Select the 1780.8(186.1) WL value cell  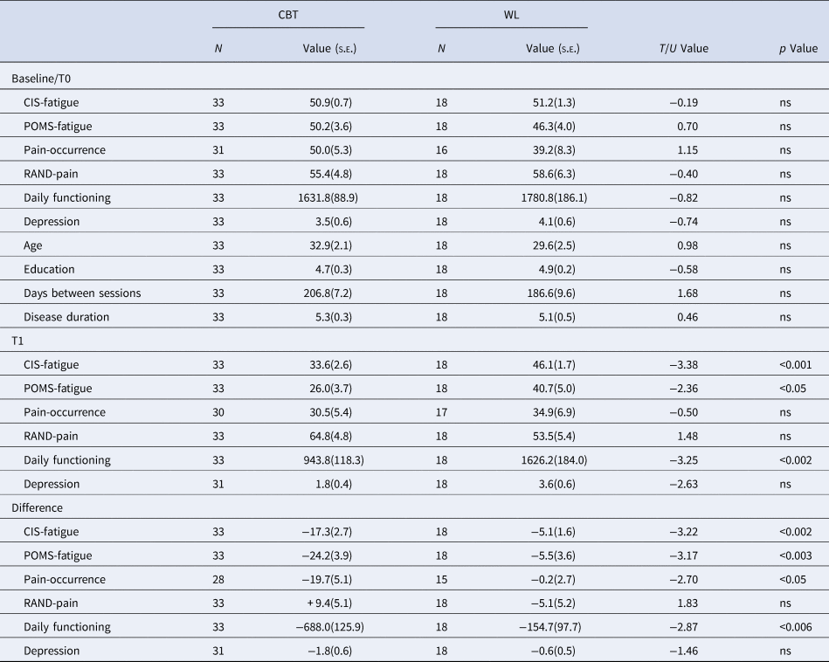544,198
